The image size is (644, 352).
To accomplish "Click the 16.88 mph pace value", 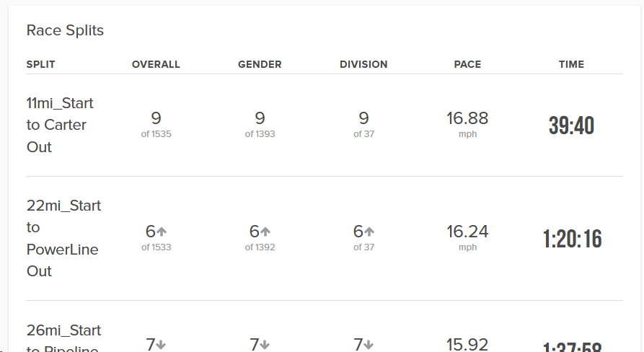I will pos(467,124).
